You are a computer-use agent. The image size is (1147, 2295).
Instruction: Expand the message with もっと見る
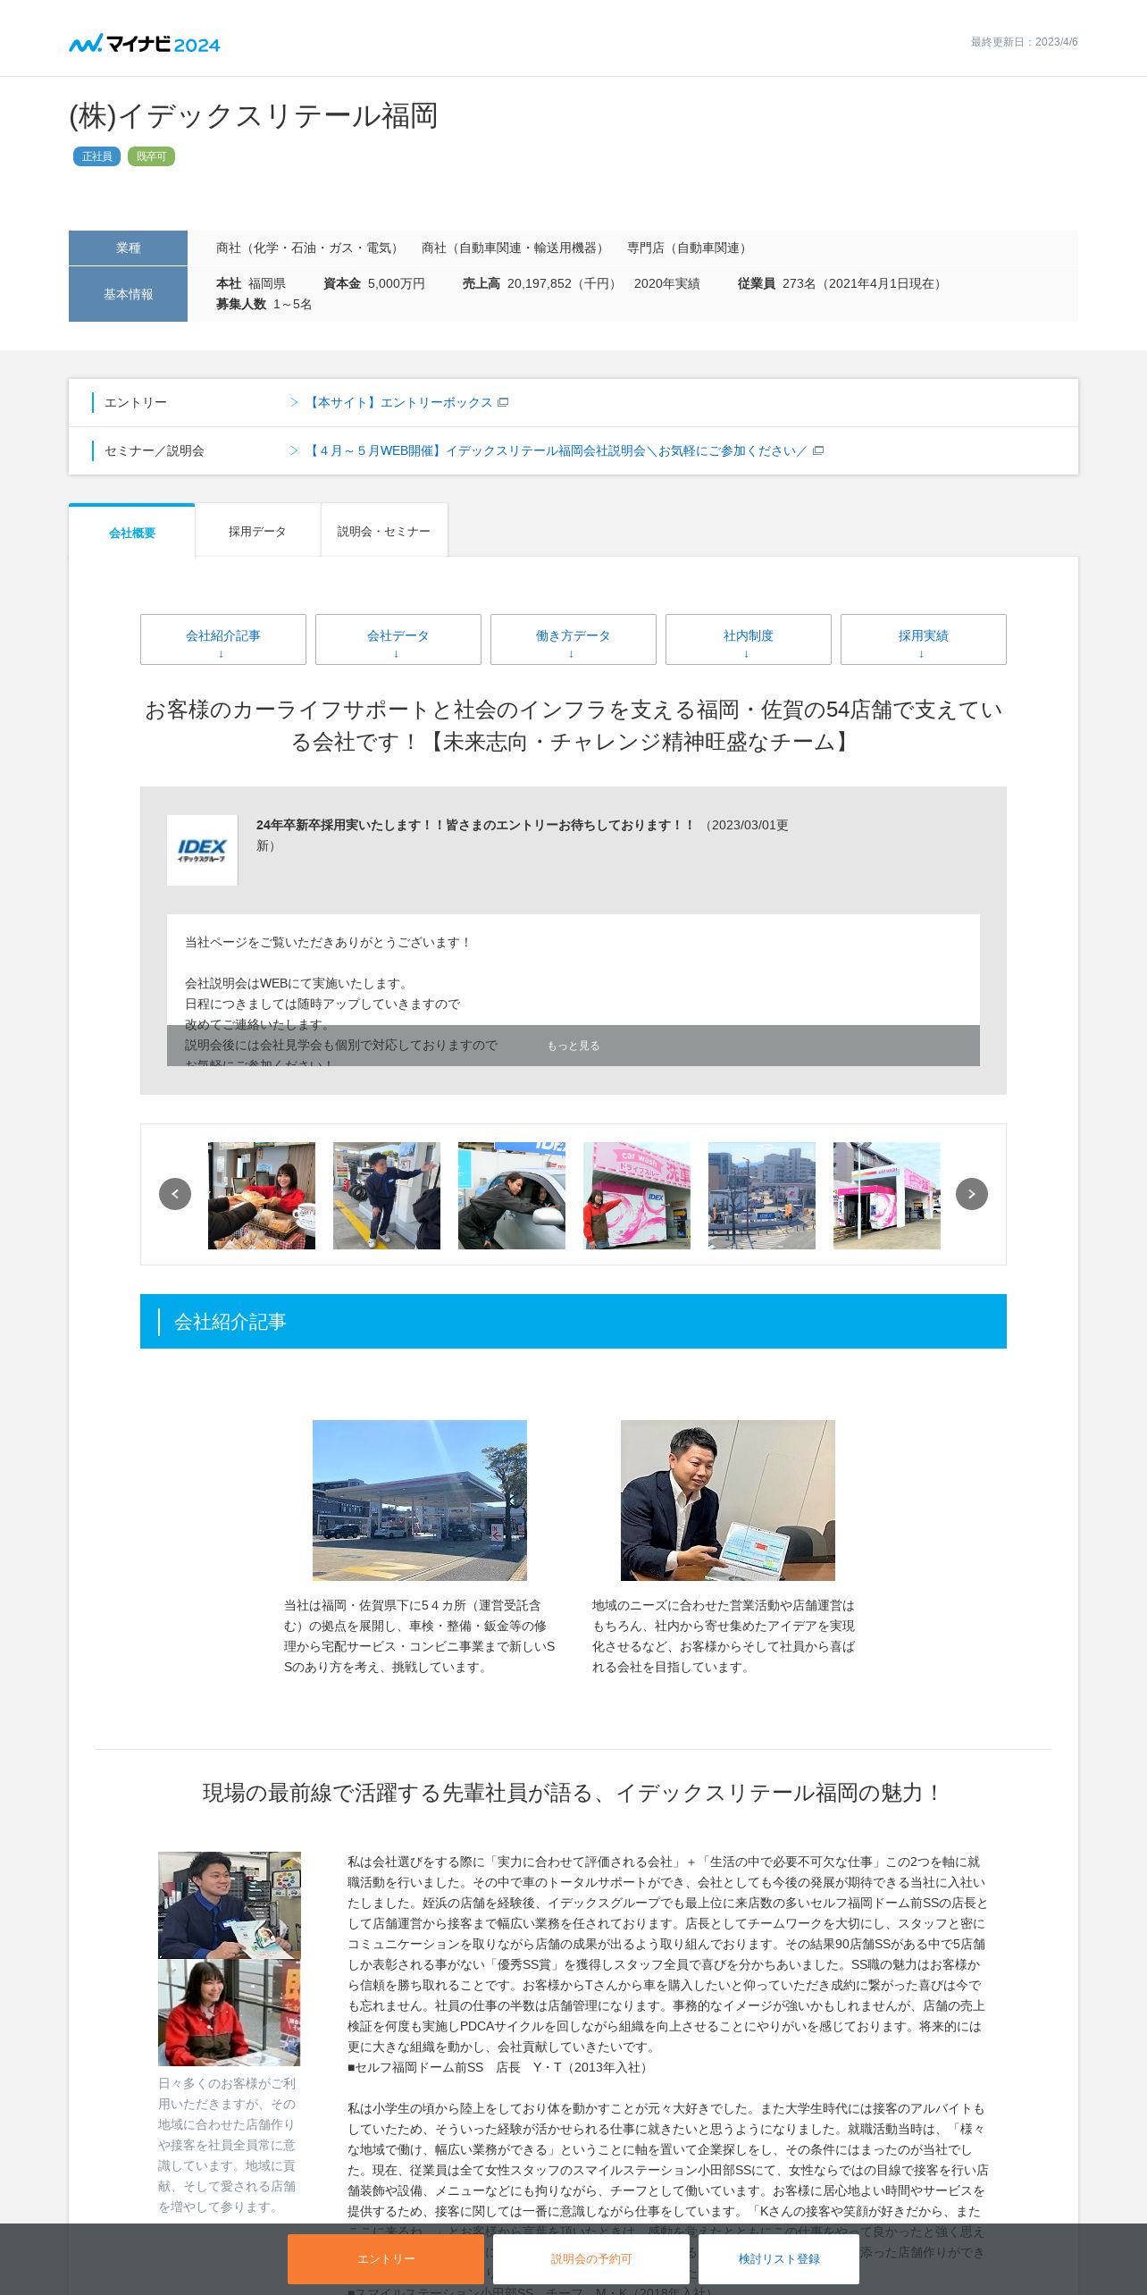point(573,1046)
